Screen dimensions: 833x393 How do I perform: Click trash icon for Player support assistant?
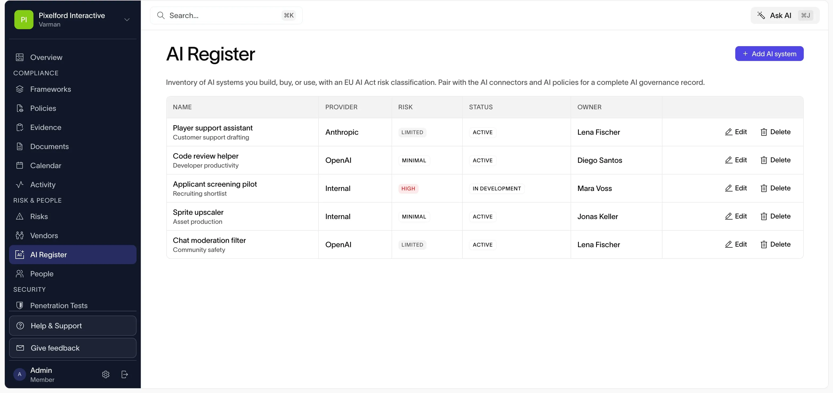tap(764, 132)
